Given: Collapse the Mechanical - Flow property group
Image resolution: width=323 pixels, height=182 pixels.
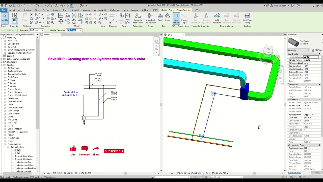Looking at the screenshot, I should click(x=319, y=145).
